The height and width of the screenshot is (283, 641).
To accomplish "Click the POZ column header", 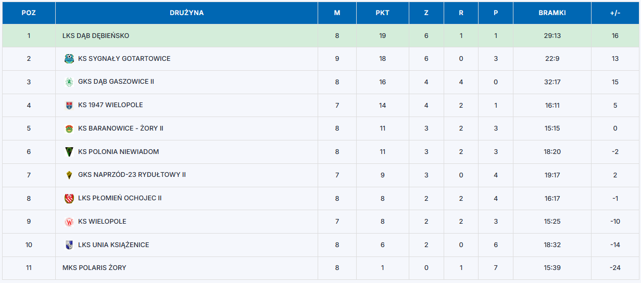I will 29,13.
